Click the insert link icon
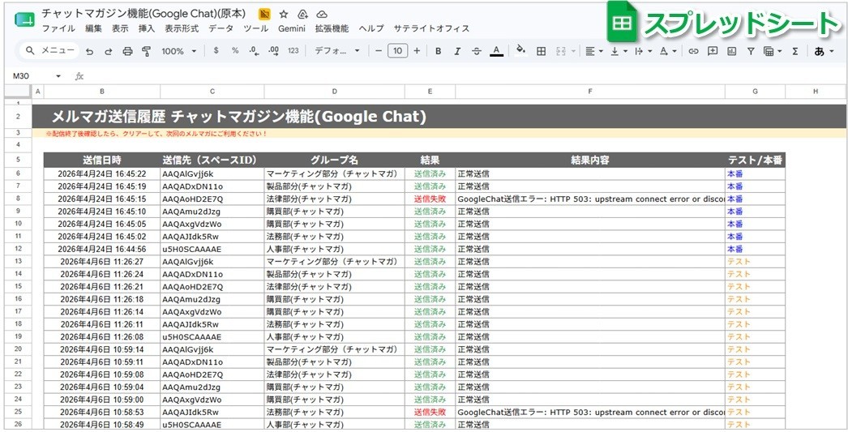 tap(693, 51)
